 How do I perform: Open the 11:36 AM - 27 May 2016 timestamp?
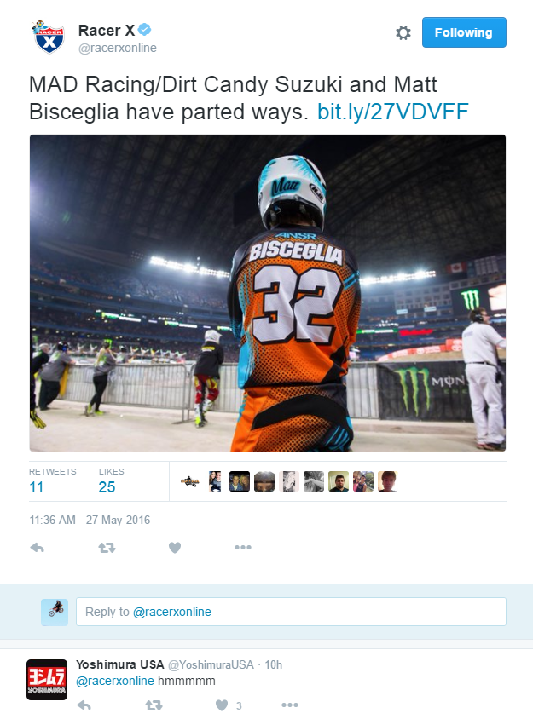[x=90, y=520]
